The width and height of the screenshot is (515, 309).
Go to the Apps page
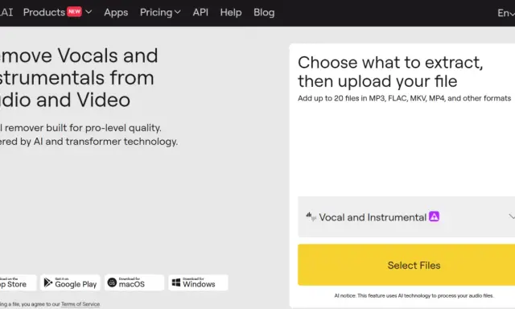coord(116,13)
